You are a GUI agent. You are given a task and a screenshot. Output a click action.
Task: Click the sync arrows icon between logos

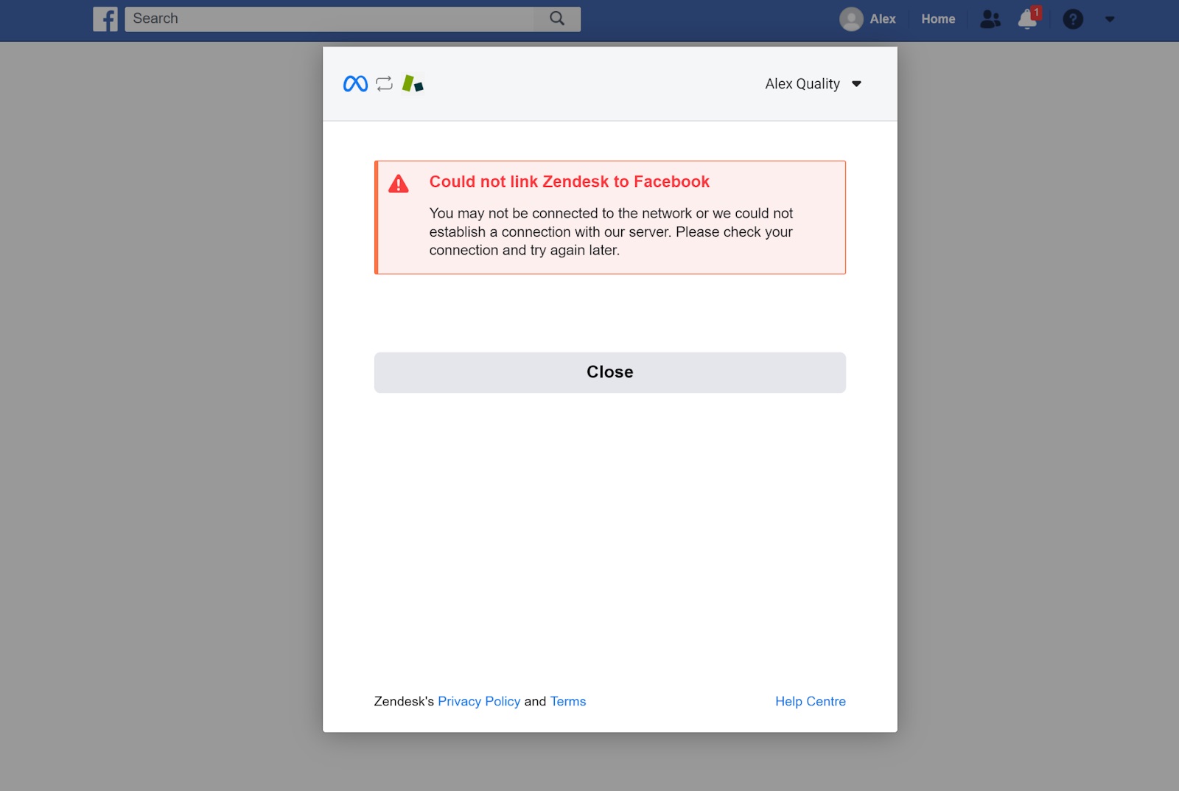384,84
